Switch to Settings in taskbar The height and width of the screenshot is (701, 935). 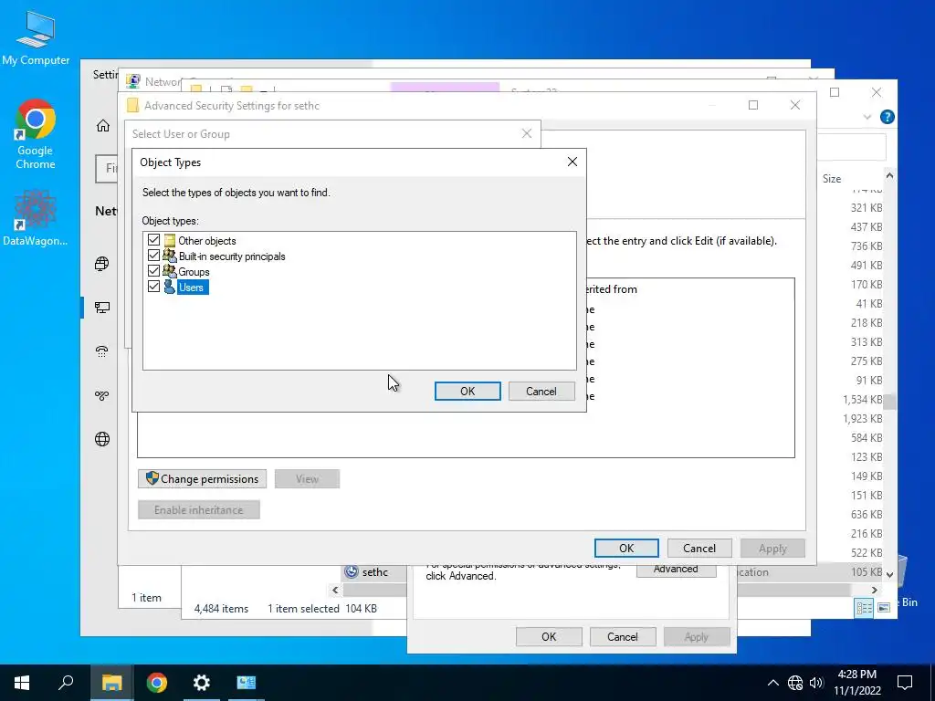tap(202, 683)
